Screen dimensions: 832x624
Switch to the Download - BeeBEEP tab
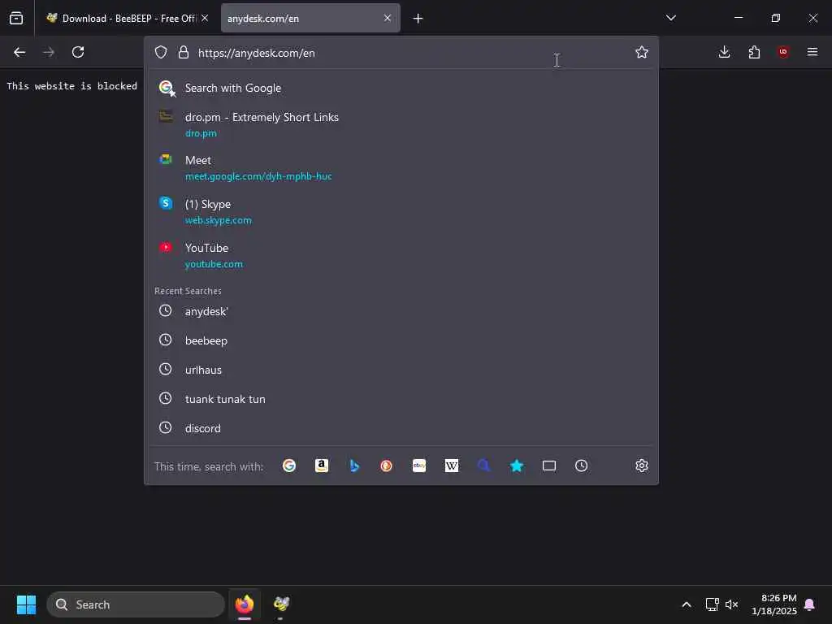(x=128, y=18)
